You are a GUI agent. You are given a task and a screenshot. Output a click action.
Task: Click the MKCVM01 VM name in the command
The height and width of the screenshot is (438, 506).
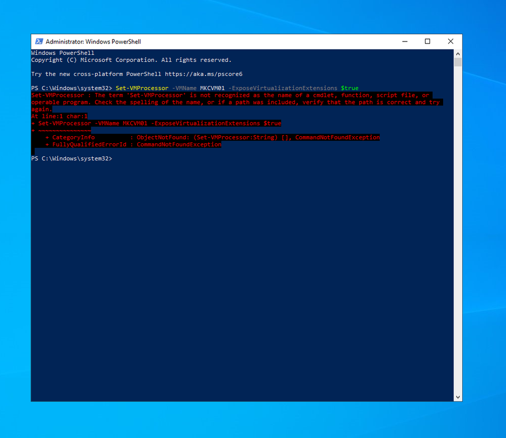coord(212,88)
